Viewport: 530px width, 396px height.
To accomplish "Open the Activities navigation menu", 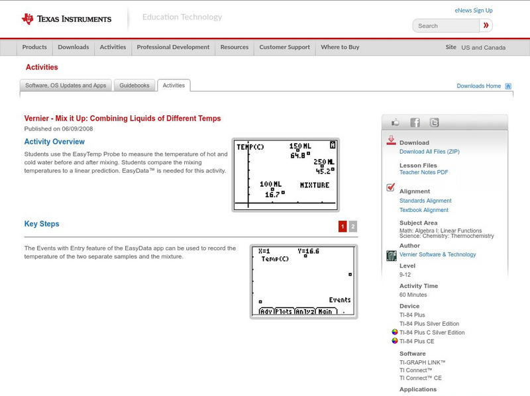I will click(113, 47).
